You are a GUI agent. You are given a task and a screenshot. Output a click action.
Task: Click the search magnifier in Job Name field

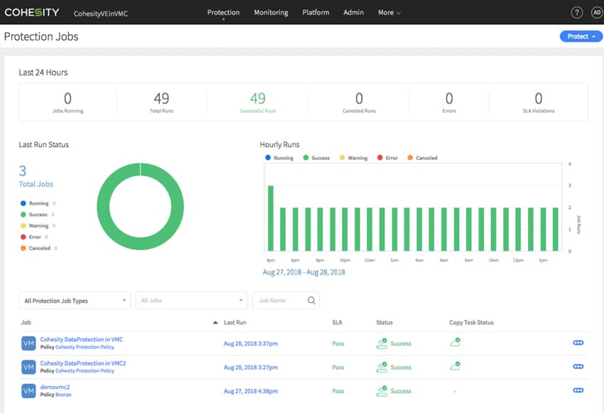(x=311, y=300)
